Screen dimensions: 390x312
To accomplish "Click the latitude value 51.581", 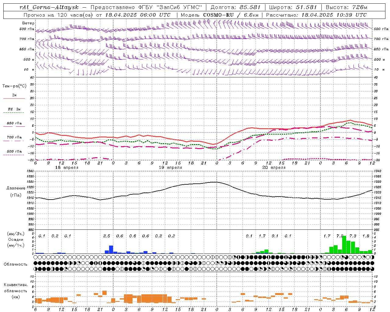I will (307, 7).
